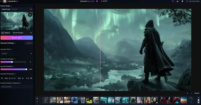Viewport: 201px width, 105px height.
Task: Select the dark gorilla creature thumbnail
Action: click(133, 100)
